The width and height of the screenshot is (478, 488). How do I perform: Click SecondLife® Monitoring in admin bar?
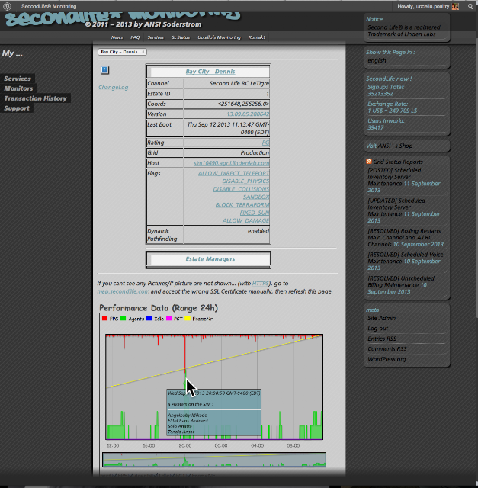[49, 6]
